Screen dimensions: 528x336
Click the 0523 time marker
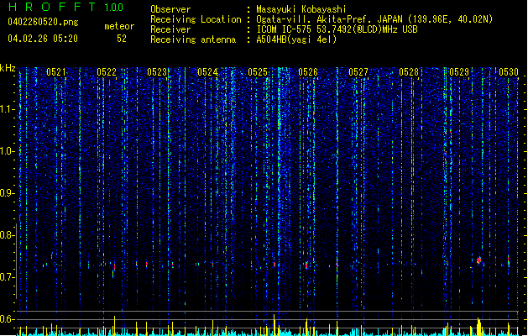(157, 72)
